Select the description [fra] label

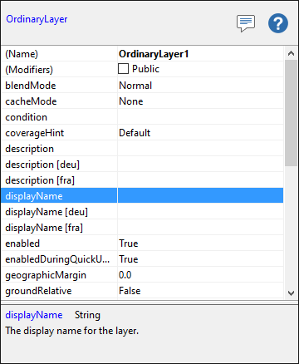click(40, 180)
